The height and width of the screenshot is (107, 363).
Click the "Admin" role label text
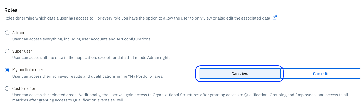click(x=18, y=33)
